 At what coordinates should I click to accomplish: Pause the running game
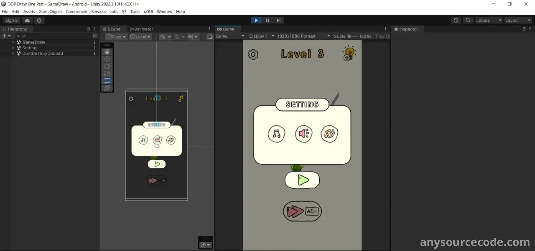[x=267, y=20]
